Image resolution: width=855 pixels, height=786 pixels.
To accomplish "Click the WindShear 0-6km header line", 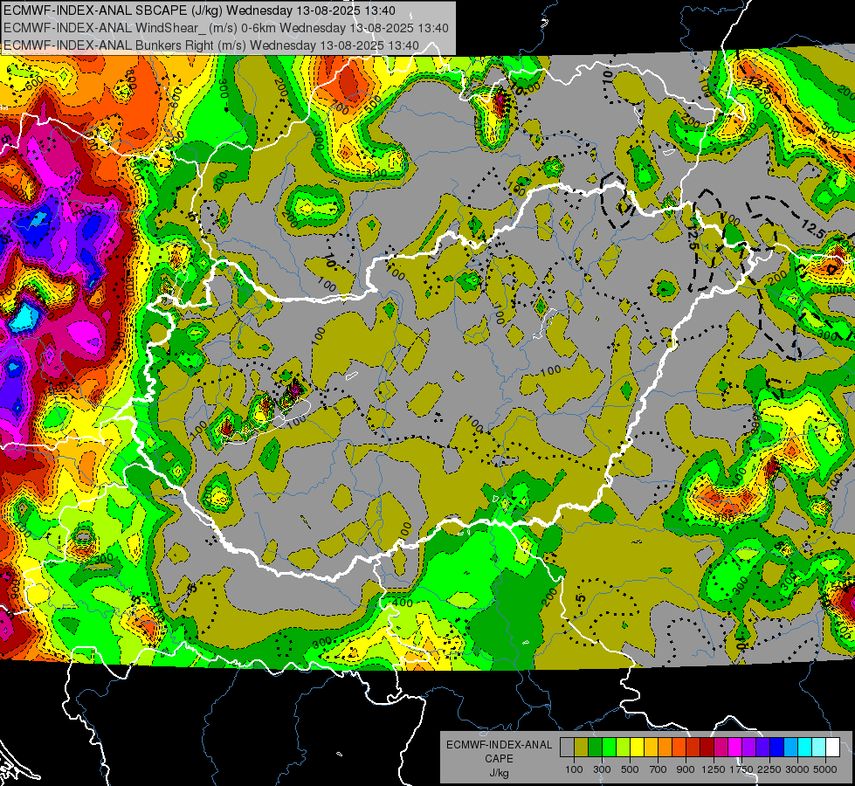I will coord(225,28).
